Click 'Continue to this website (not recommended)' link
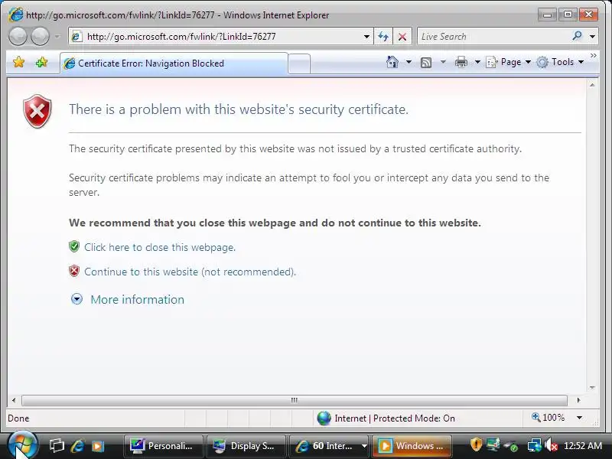Viewport: 612px width, 459px height. [190, 272]
